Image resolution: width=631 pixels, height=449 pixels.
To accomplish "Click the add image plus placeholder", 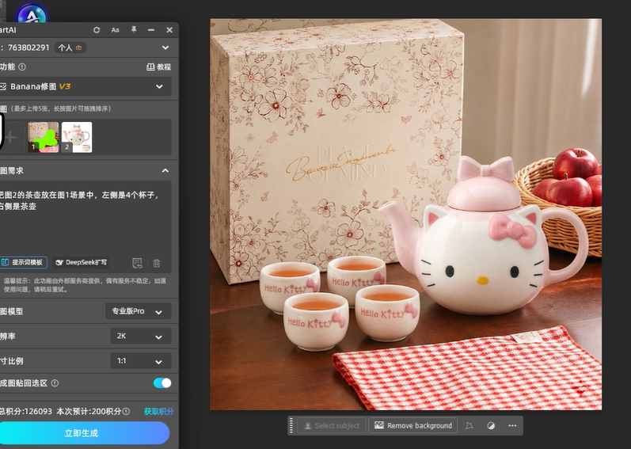I will (11, 137).
